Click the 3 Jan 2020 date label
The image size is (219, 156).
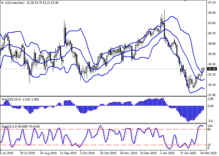[168, 154]
